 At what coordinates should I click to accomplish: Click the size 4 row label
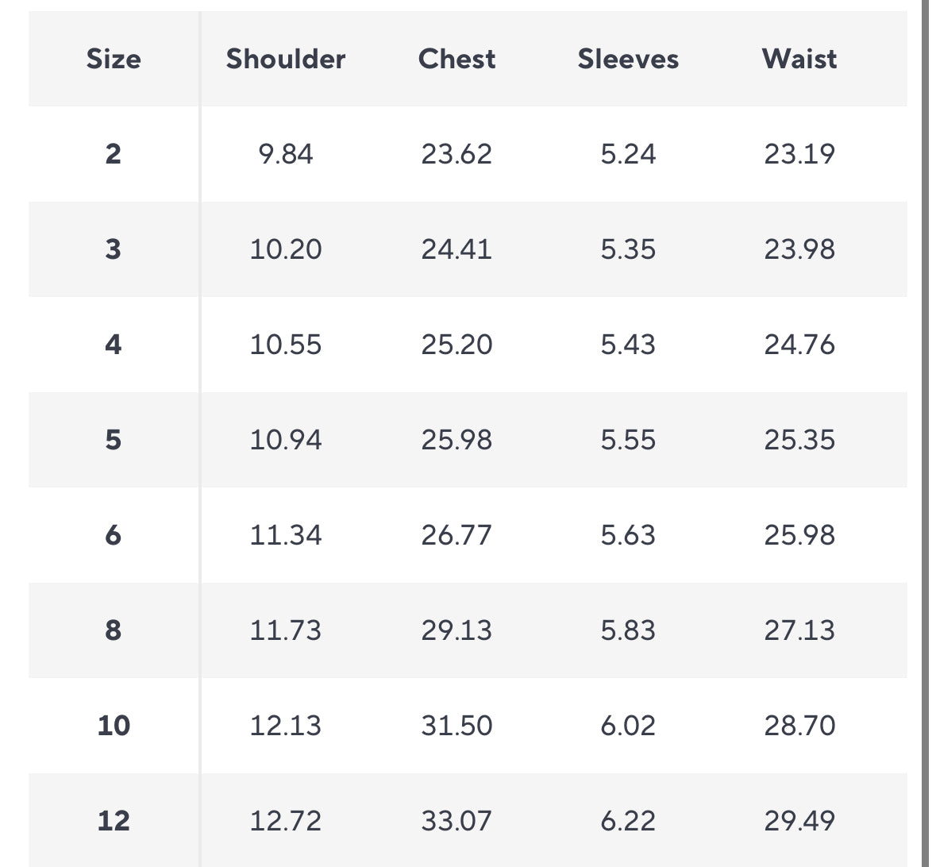[114, 345]
